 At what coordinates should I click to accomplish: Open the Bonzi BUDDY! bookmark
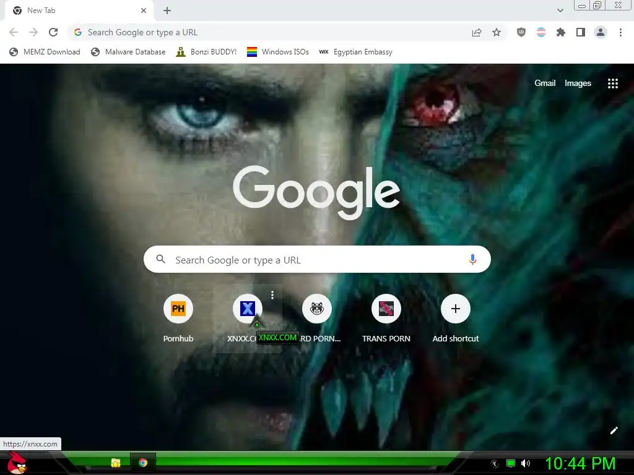pos(206,52)
